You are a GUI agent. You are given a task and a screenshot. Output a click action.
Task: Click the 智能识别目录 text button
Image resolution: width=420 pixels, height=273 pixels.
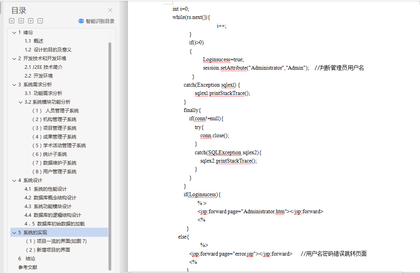pos(100,21)
